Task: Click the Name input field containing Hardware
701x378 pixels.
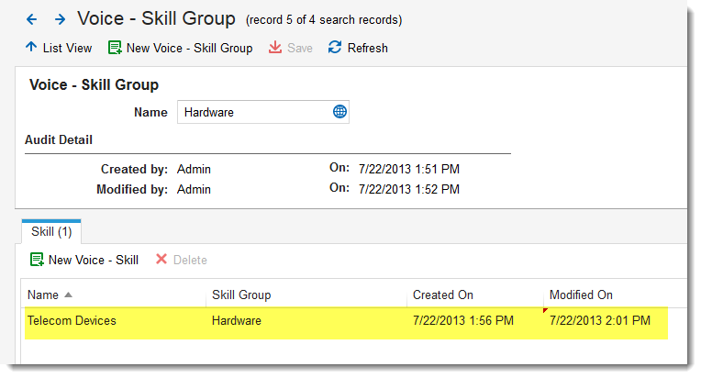Action: pyautogui.click(x=252, y=112)
